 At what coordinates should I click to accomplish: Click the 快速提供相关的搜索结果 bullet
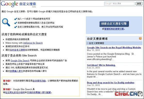18,39
